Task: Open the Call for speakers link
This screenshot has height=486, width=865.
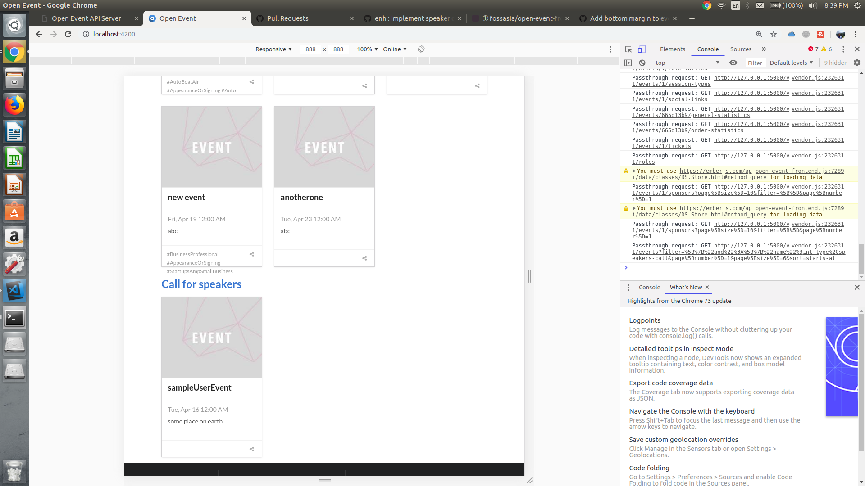Action: 201,284
